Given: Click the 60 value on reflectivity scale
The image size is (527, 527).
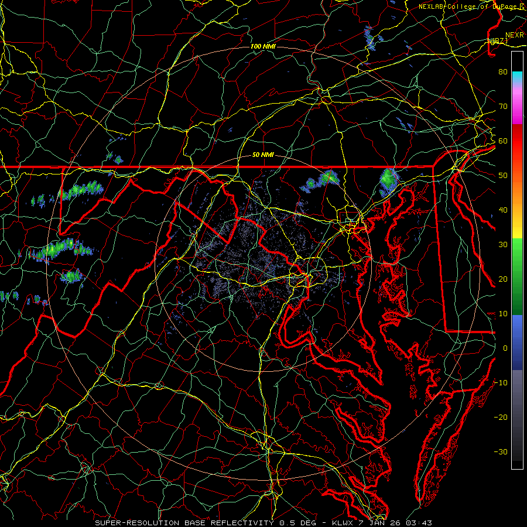Looking at the screenshot, I should 503,141.
